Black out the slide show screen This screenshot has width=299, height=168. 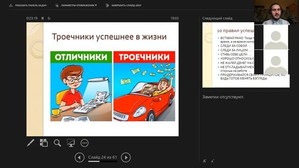click(x=71, y=143)
